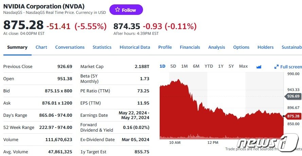Show YTD chart range
This screenshot has width=302, height=156.
(x=209, y=66)
